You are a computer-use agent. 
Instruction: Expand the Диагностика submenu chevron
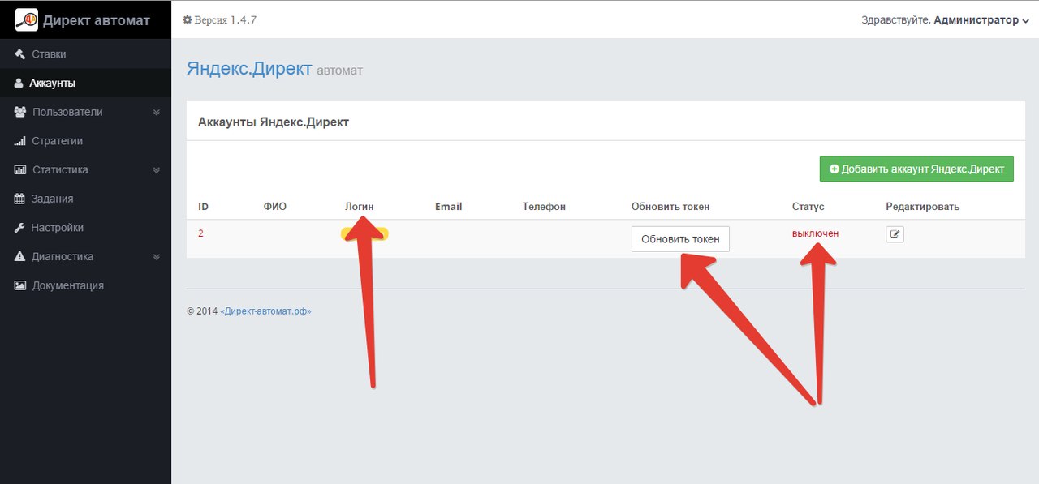click(x=157, y=257)
